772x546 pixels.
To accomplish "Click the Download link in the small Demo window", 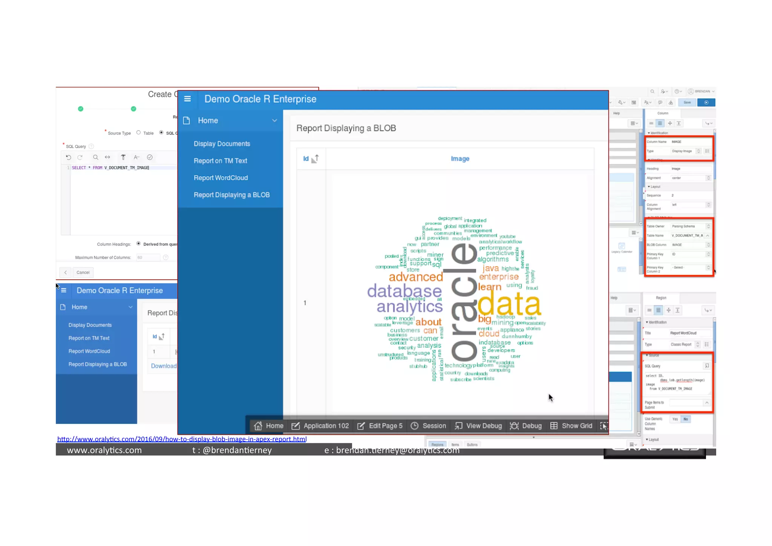I will (x=164, y=366).
